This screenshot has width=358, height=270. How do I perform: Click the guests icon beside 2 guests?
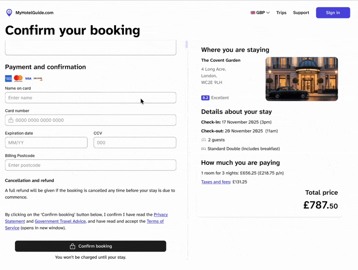click(204, 140)
